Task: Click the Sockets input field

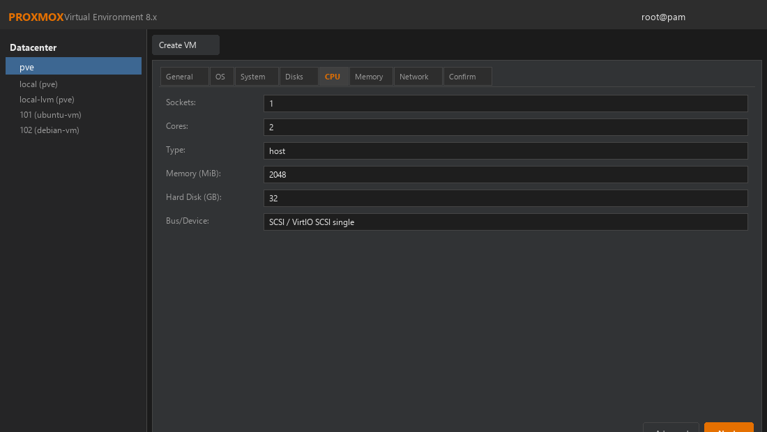Action: click(x=506, y=104)
